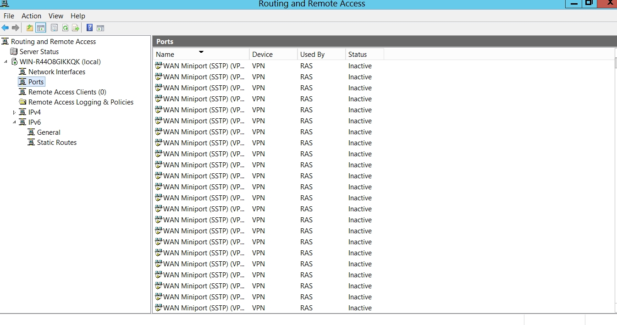617x325 pixels.
Task: Open the Action menu
Action: click(31, 16)
